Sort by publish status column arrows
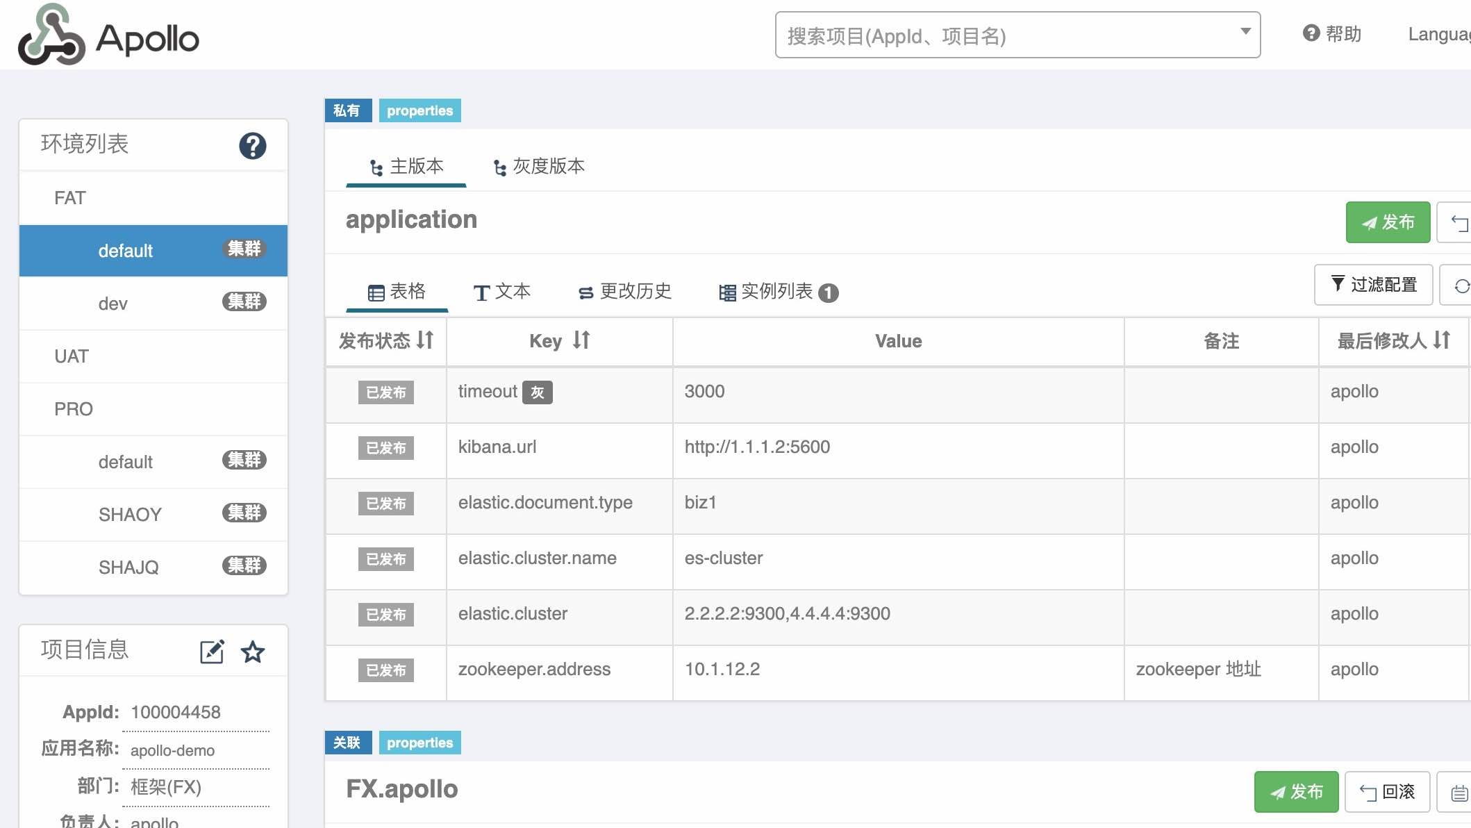 click(x=425, y=340)
